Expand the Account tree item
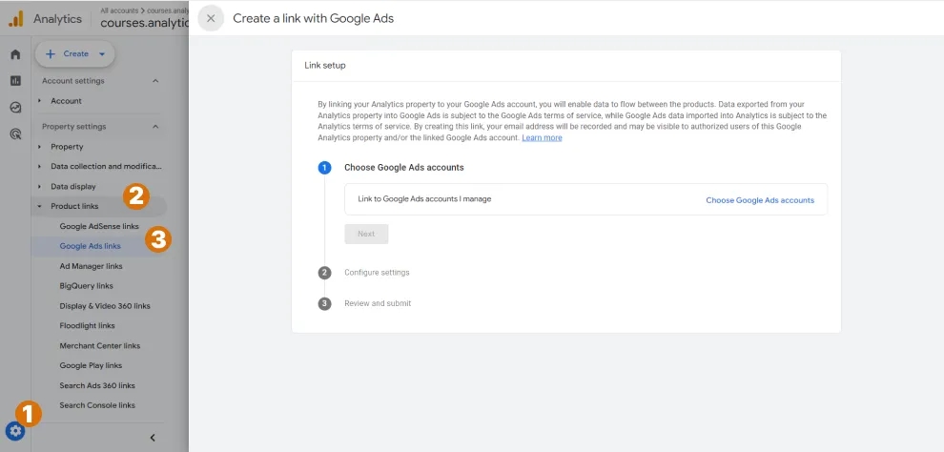The image size is (944, 452). [66, 101]
